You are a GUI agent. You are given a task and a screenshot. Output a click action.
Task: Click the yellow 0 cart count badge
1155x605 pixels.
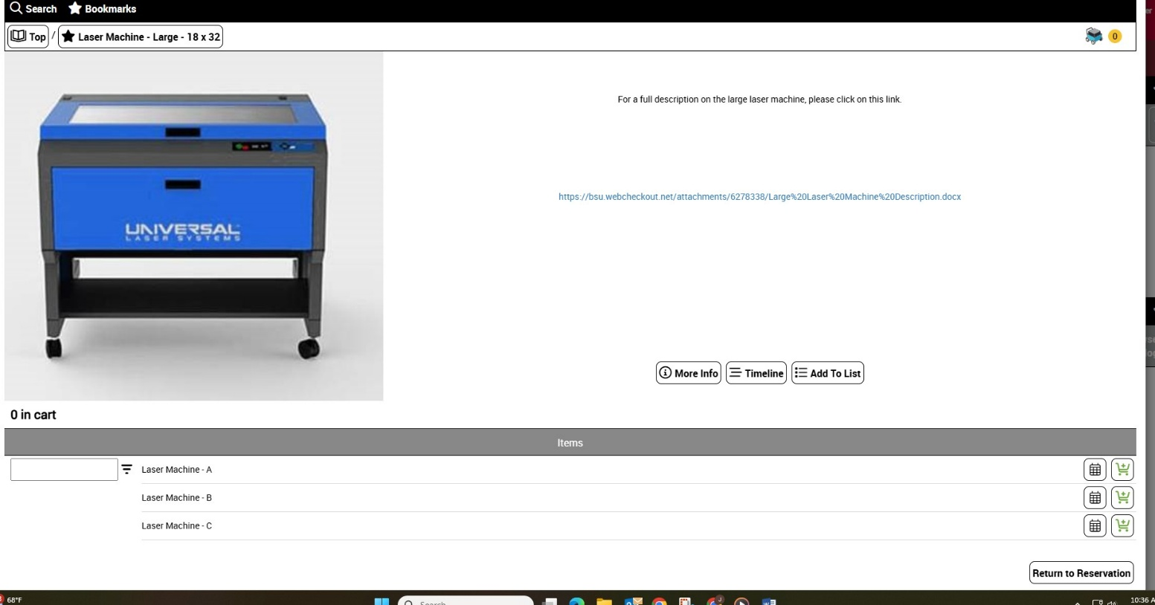[x=1114, y=36]
